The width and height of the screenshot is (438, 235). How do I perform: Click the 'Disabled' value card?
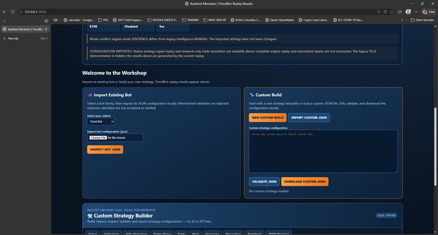click(x=138, y=27)
